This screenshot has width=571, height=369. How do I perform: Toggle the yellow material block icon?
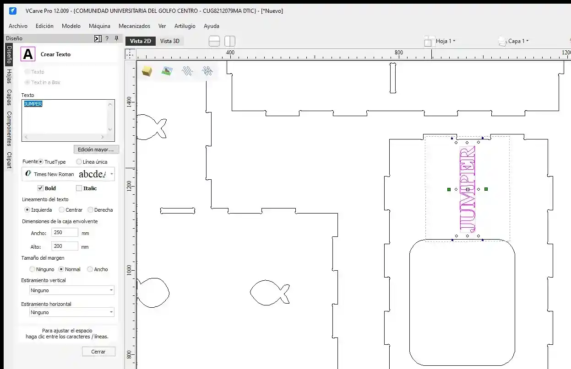click(147, 71)
